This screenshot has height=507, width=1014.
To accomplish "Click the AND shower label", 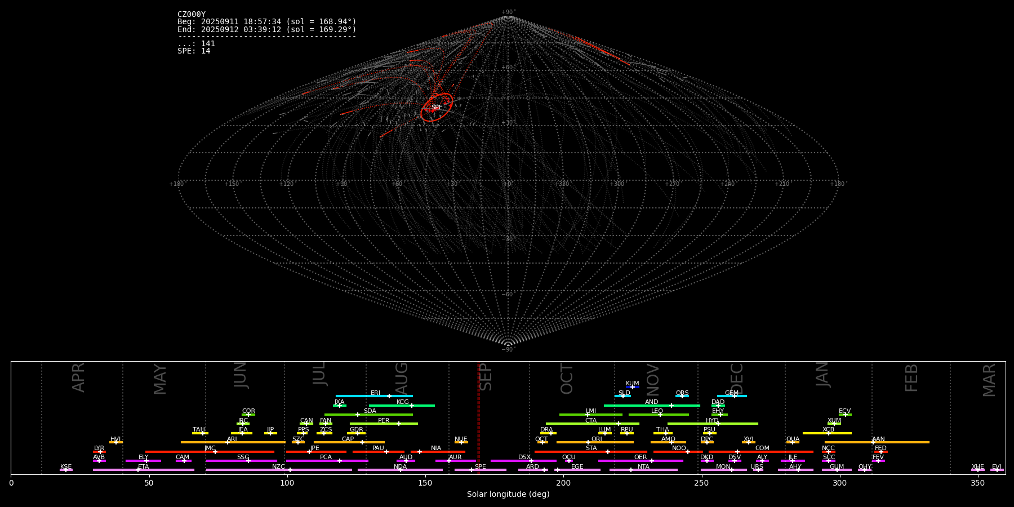I will (652, 402).
